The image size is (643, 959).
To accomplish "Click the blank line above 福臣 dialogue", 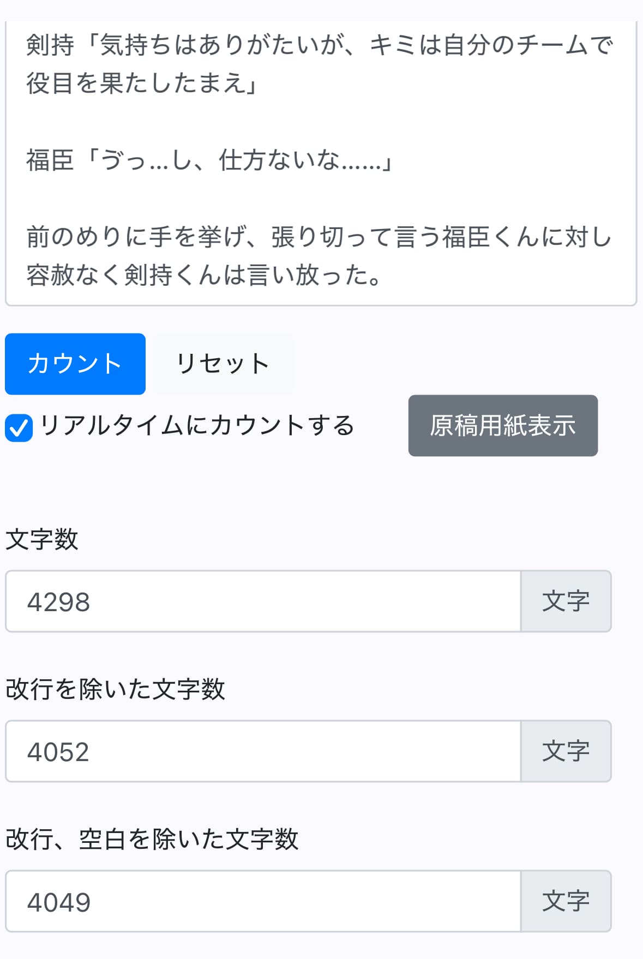I will click(x=320, y=122).
